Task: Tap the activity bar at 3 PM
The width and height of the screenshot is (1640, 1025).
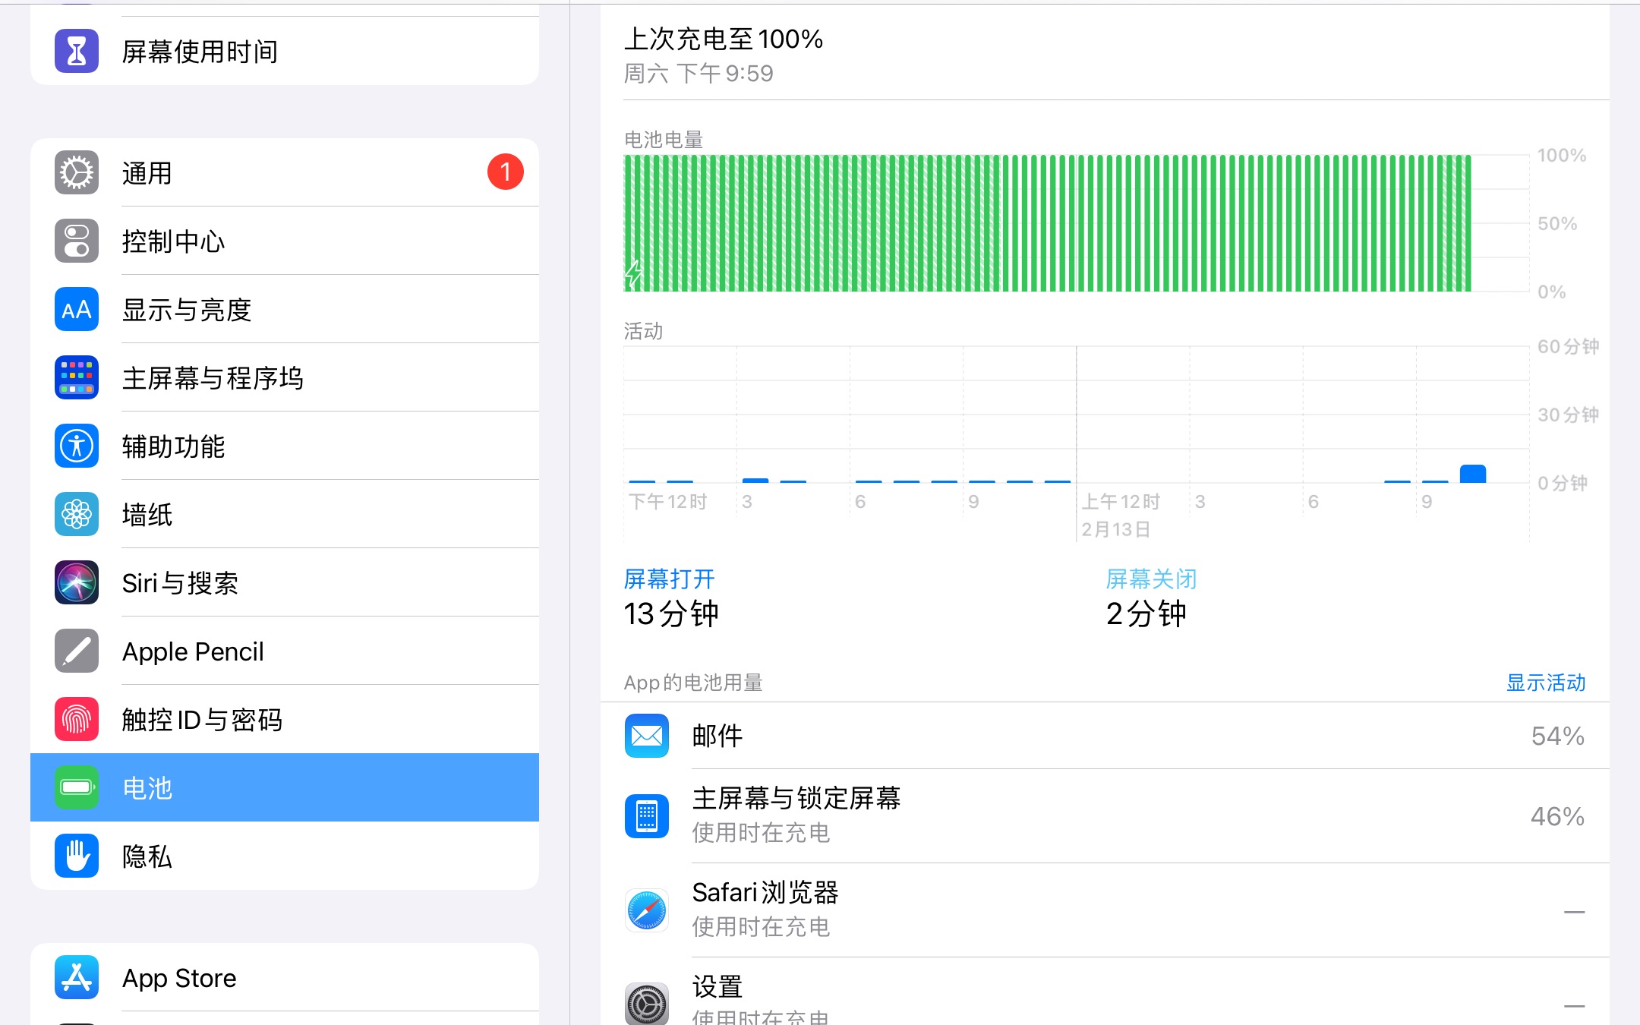Action: [x=755, y=481]
